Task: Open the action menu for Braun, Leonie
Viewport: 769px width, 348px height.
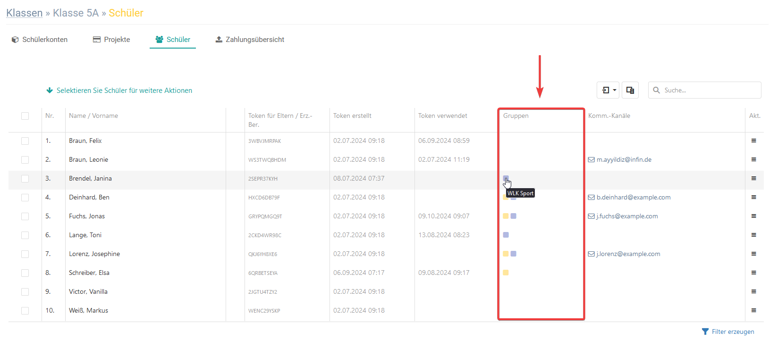Action: (754, 159)
